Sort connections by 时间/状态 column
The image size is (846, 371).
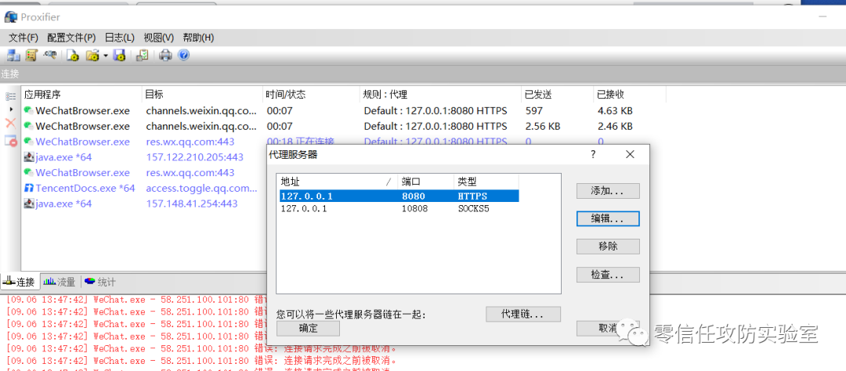tap(311, 95)
